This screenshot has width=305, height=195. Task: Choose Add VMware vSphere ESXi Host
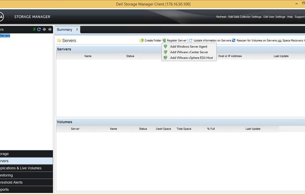tap(189, 58)
